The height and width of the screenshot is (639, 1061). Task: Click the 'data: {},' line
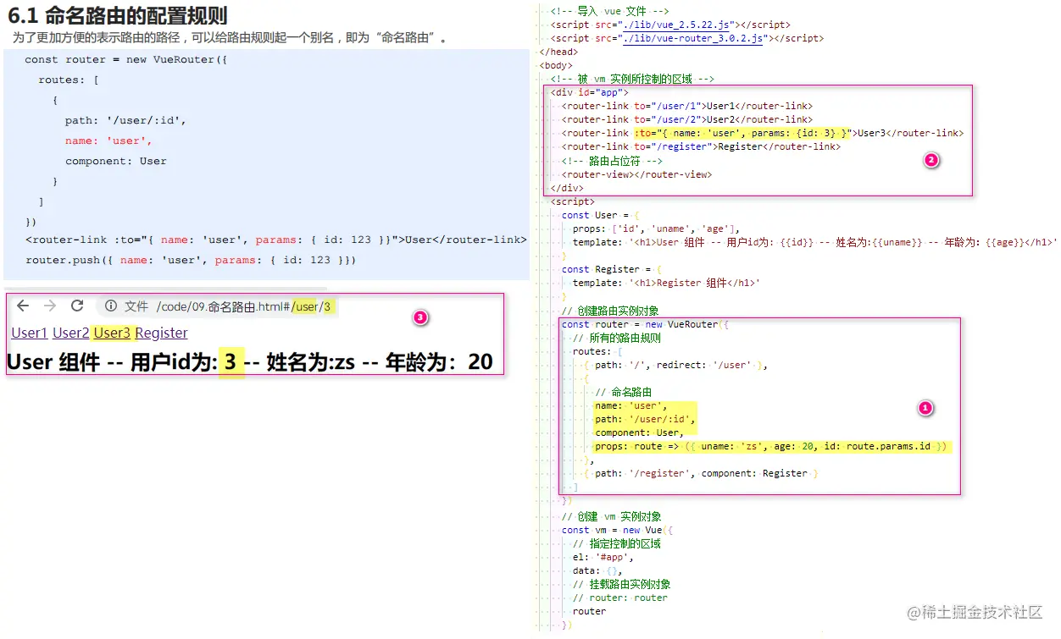pos(597,570)
